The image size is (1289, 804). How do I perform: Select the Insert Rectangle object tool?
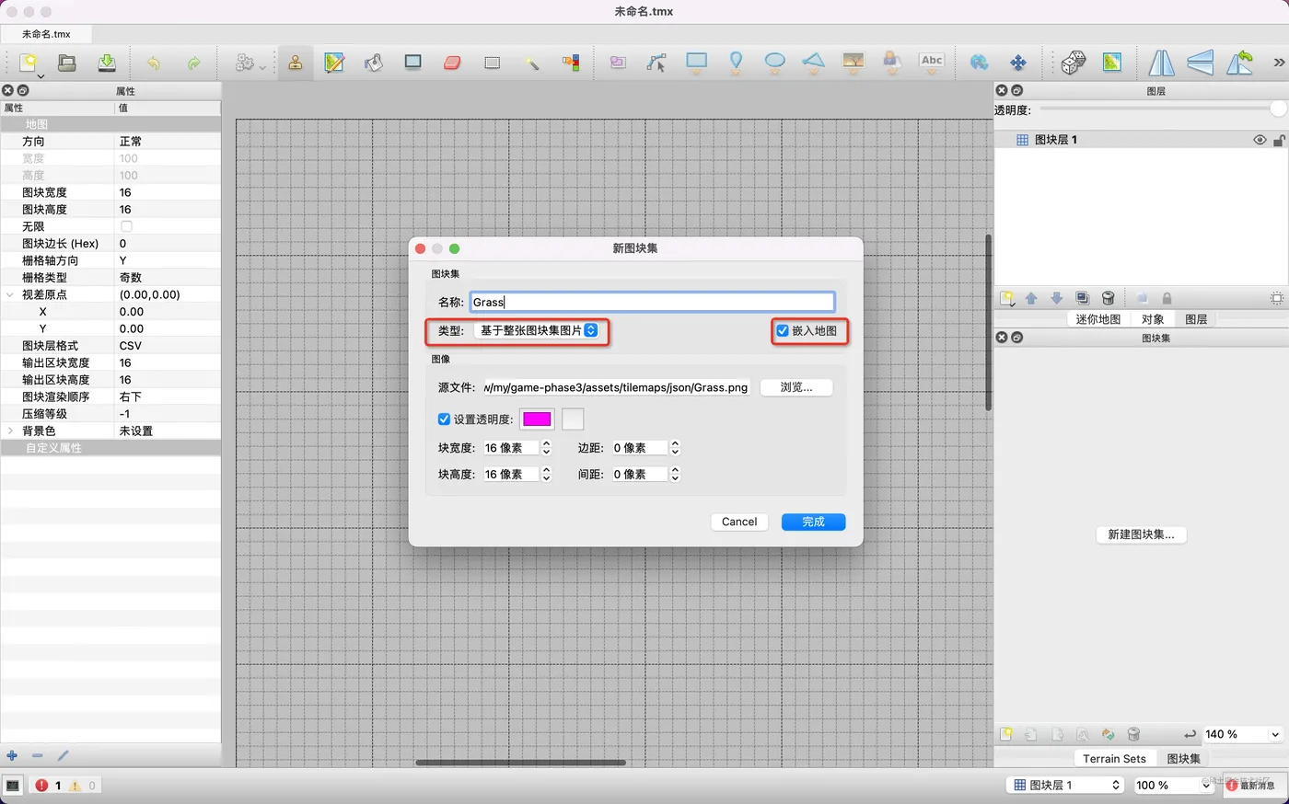click(697, 62)
